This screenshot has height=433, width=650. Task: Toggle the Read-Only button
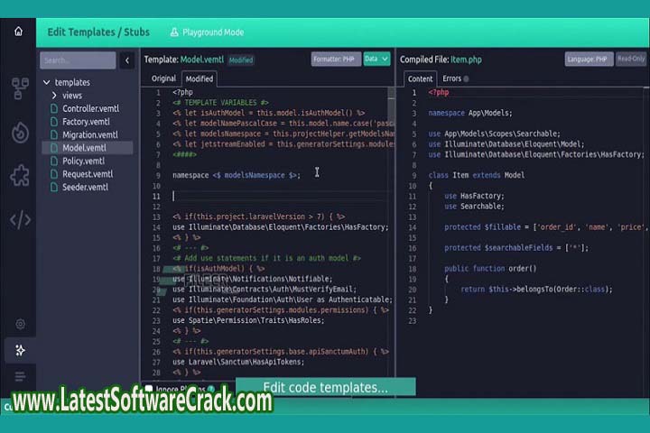(x=631, y=60)
